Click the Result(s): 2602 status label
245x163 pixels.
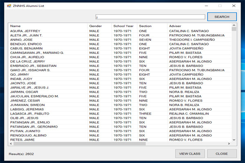click(x=21, y=154)
